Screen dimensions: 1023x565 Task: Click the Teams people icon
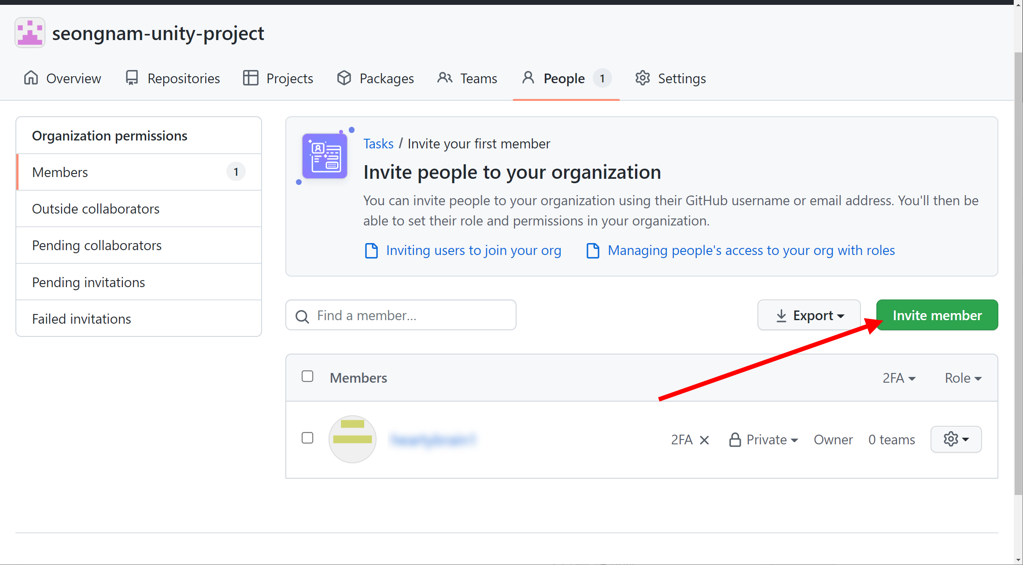[x=445, y=78]
